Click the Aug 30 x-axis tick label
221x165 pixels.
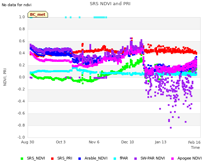28,142
